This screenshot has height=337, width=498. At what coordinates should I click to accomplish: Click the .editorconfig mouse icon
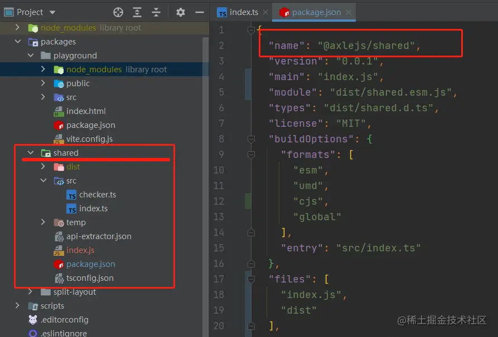coord(33,320)
